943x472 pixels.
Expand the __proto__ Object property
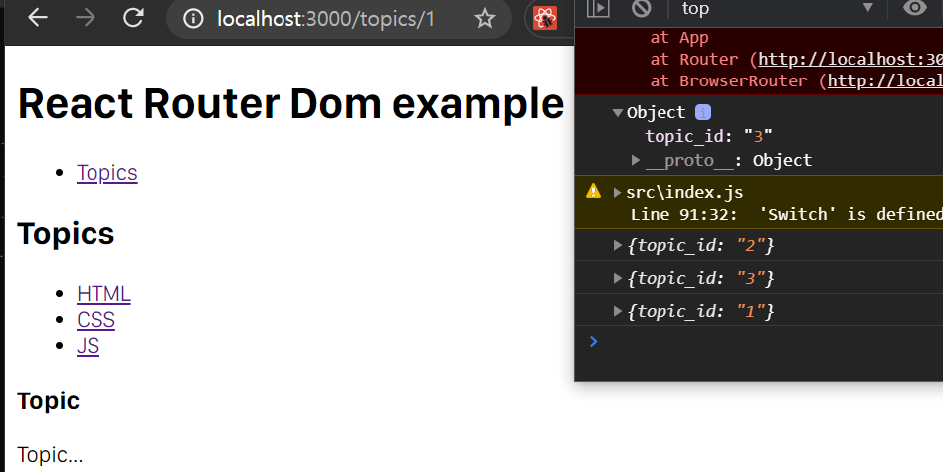pyautogui.click(x=635, y=160)
